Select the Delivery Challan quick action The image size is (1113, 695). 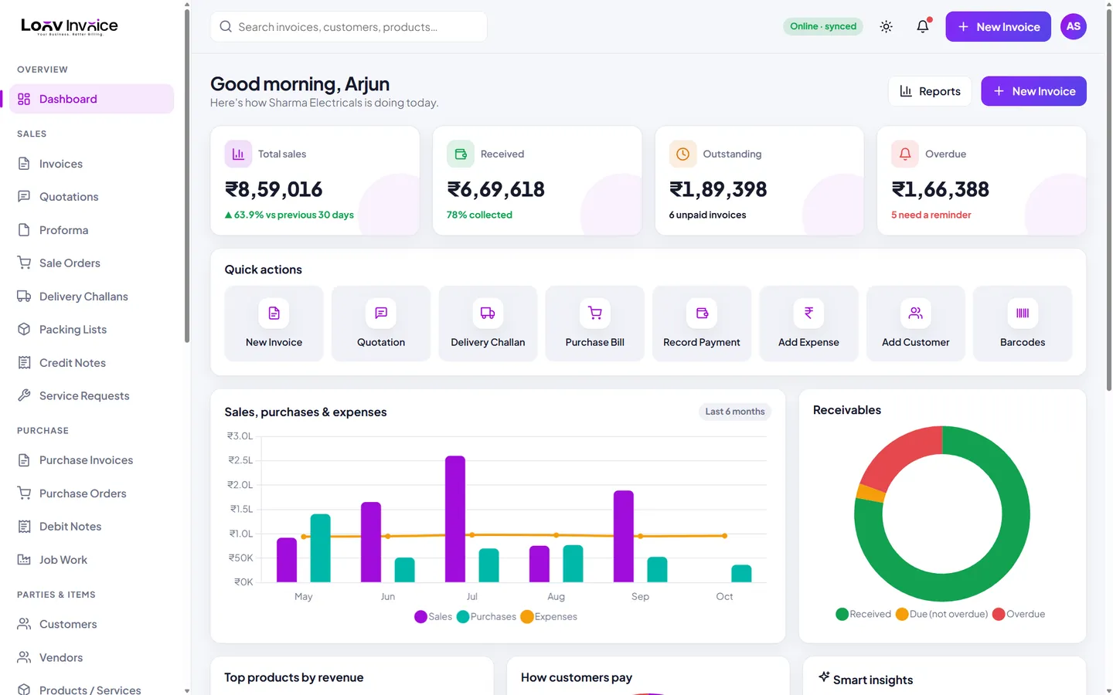click(488, 324)
